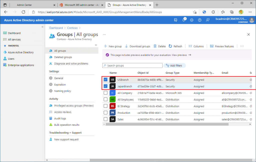Open a new browser tab
Viewport: 256px width, 162px height.
tap(157, 5)
